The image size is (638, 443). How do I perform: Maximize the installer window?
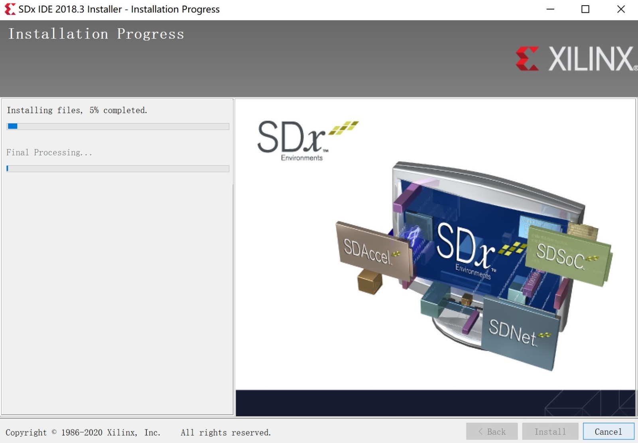coord(585,9)
